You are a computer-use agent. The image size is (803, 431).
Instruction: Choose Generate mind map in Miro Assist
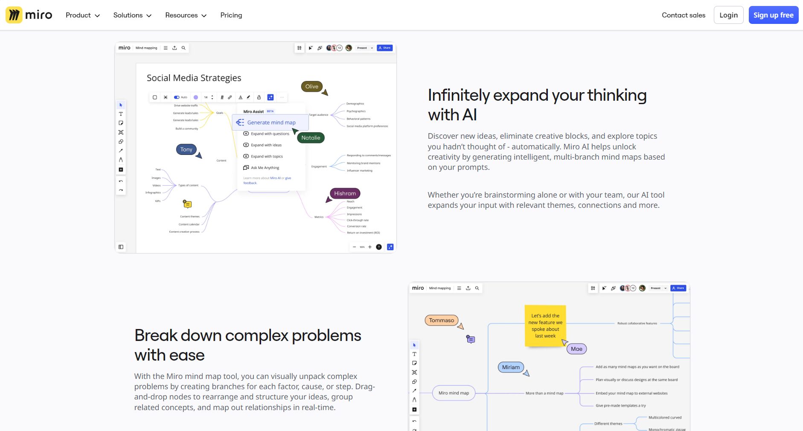point(271,122)
